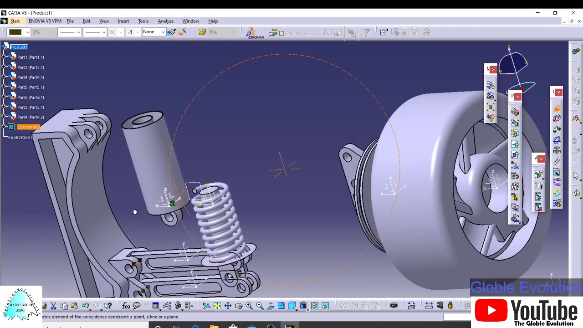Click the Measure Between icon

click(429, 306)
